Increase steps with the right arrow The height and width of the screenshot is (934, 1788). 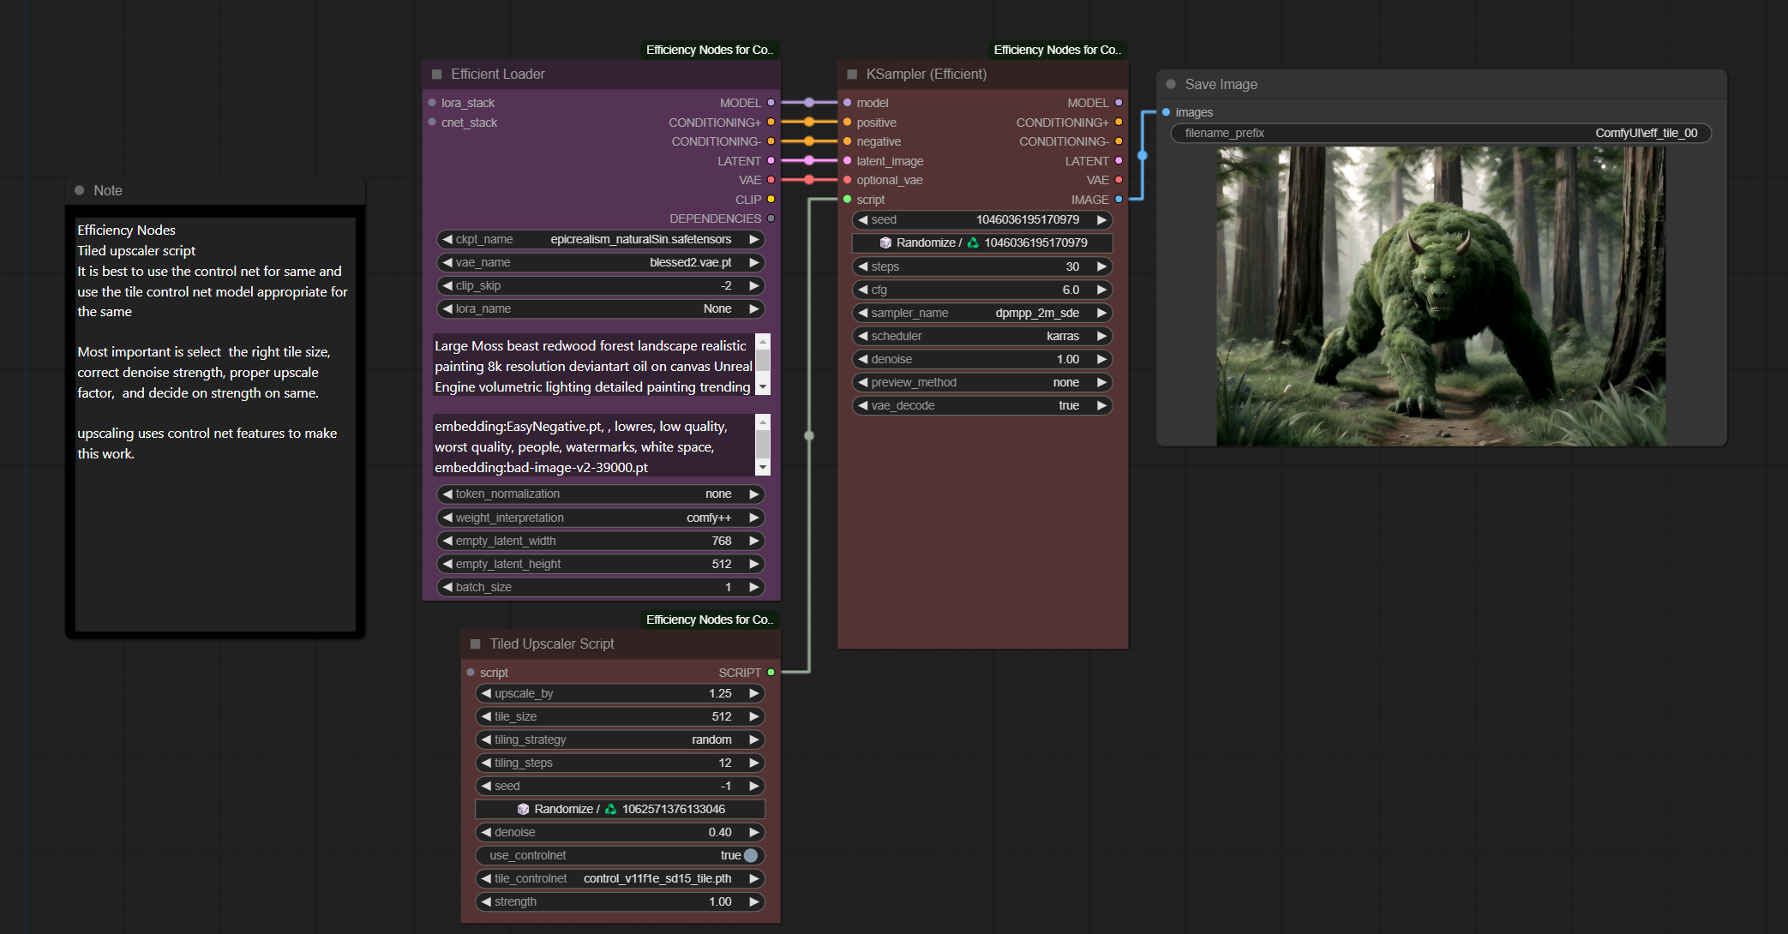1101,266
